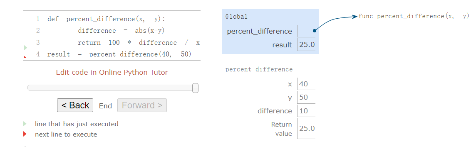Viewport: 476px width, 159px height.
Task: Click the Back button
Action: tap(75, 105)
